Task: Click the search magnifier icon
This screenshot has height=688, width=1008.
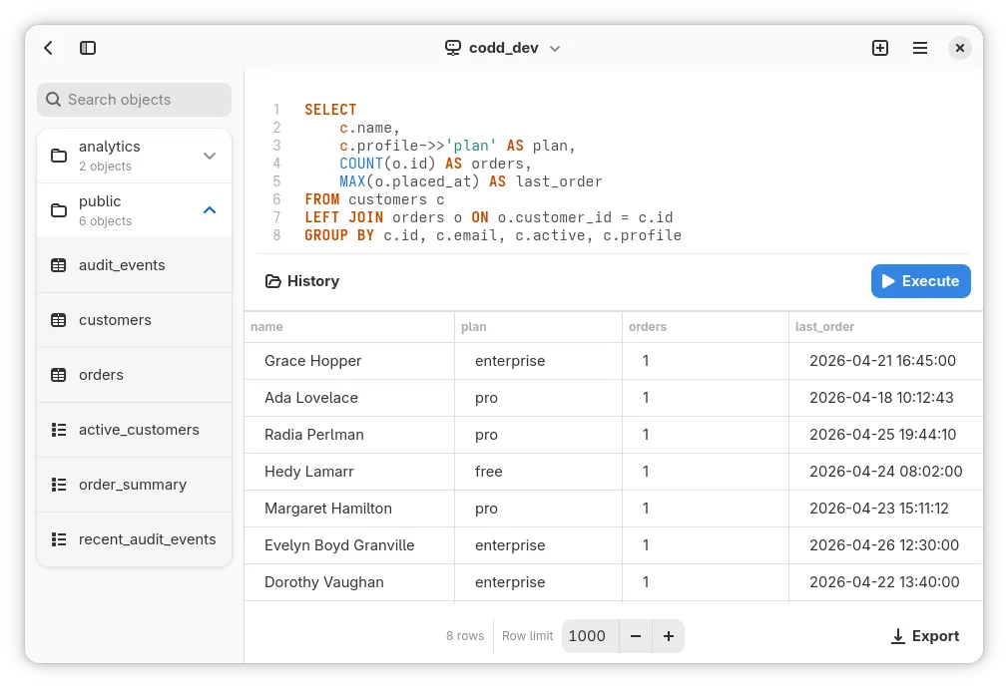Action: tap(53, 100)
